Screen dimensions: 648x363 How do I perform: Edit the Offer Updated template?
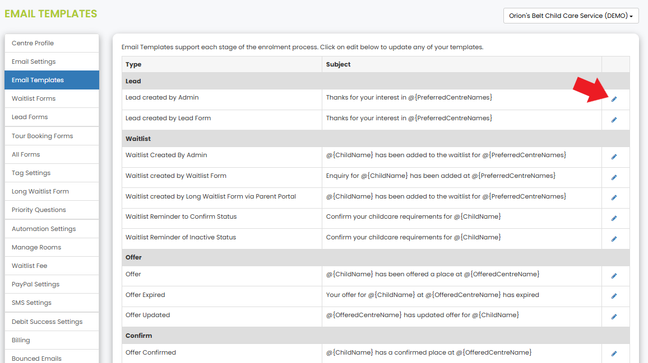click(x=614, y=316)
